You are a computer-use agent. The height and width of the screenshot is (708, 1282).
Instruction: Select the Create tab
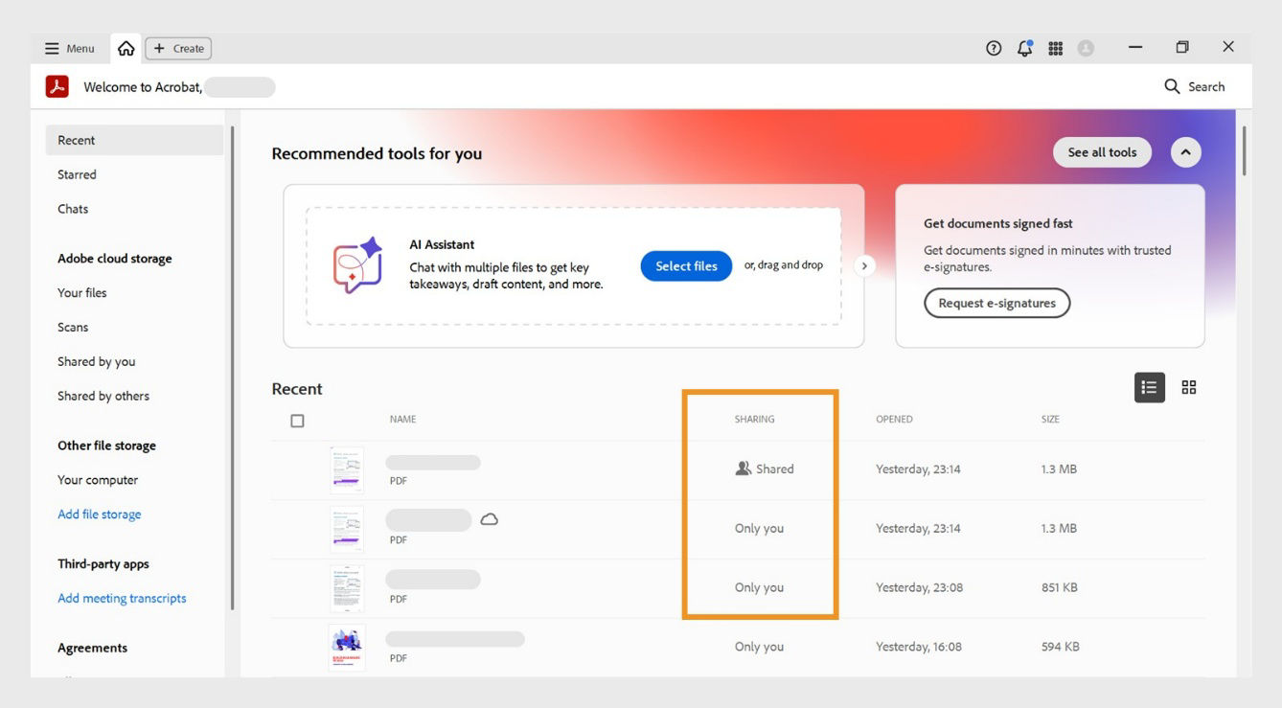[x=177, y=47]
